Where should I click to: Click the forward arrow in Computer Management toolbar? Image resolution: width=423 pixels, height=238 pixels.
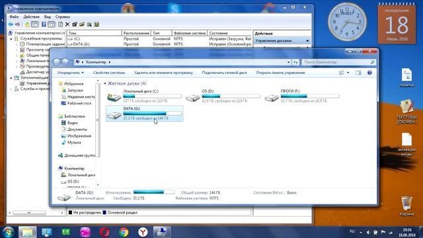pyautogui.click(x=18, y=24)
